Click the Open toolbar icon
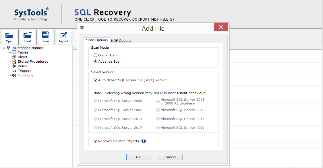323x168 pixels. coord(9,37)
